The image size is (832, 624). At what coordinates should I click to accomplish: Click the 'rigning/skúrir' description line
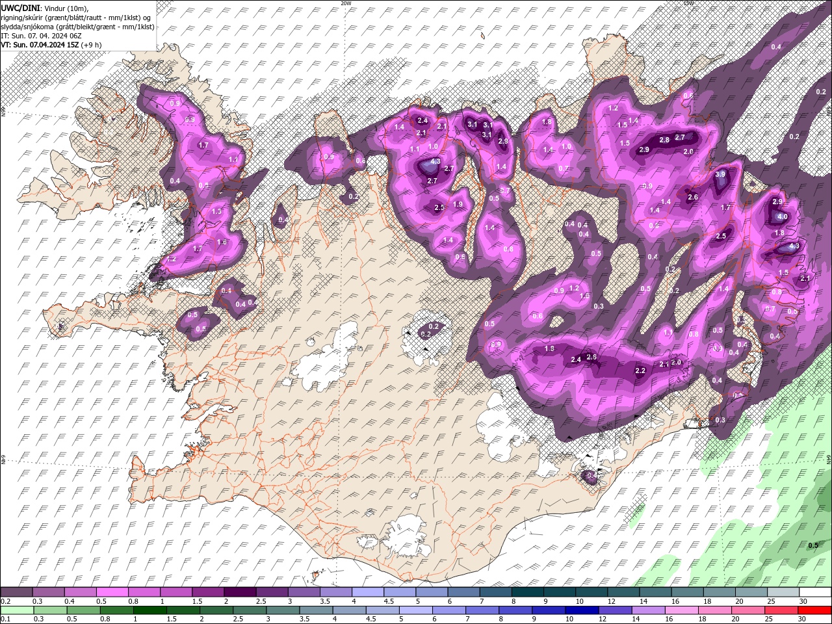click(x=77, y=17)
